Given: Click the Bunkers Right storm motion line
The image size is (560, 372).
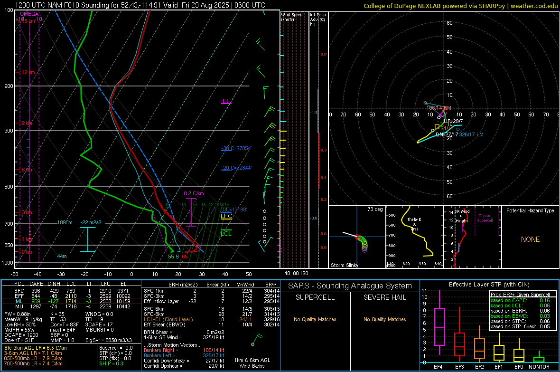Looking at the screenshot, I should point(184,351).
